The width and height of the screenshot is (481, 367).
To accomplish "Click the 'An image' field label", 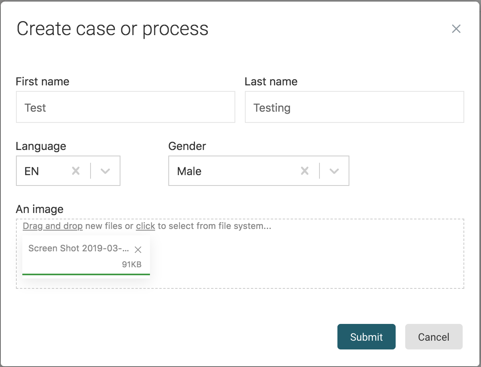I will coord(39,209).
